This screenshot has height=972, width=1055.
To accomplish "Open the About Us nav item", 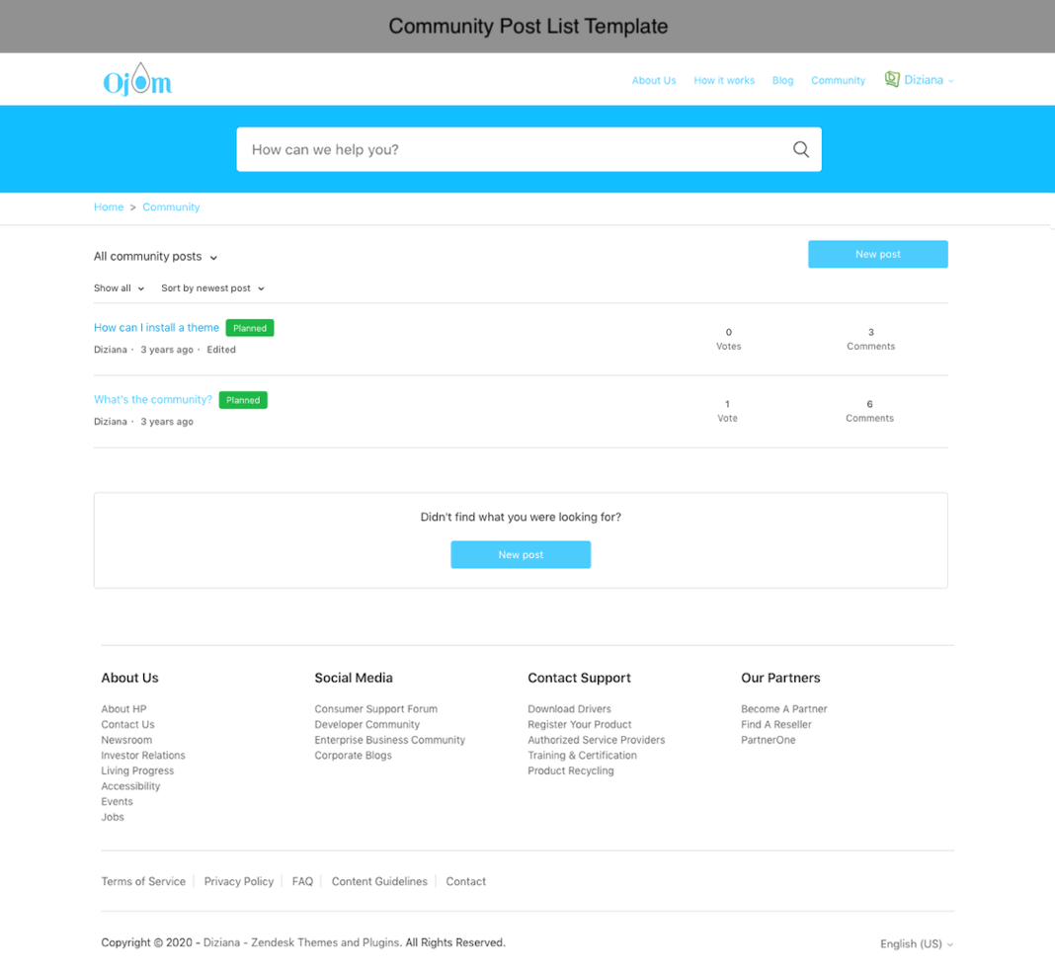I will [x=654, y=81].
